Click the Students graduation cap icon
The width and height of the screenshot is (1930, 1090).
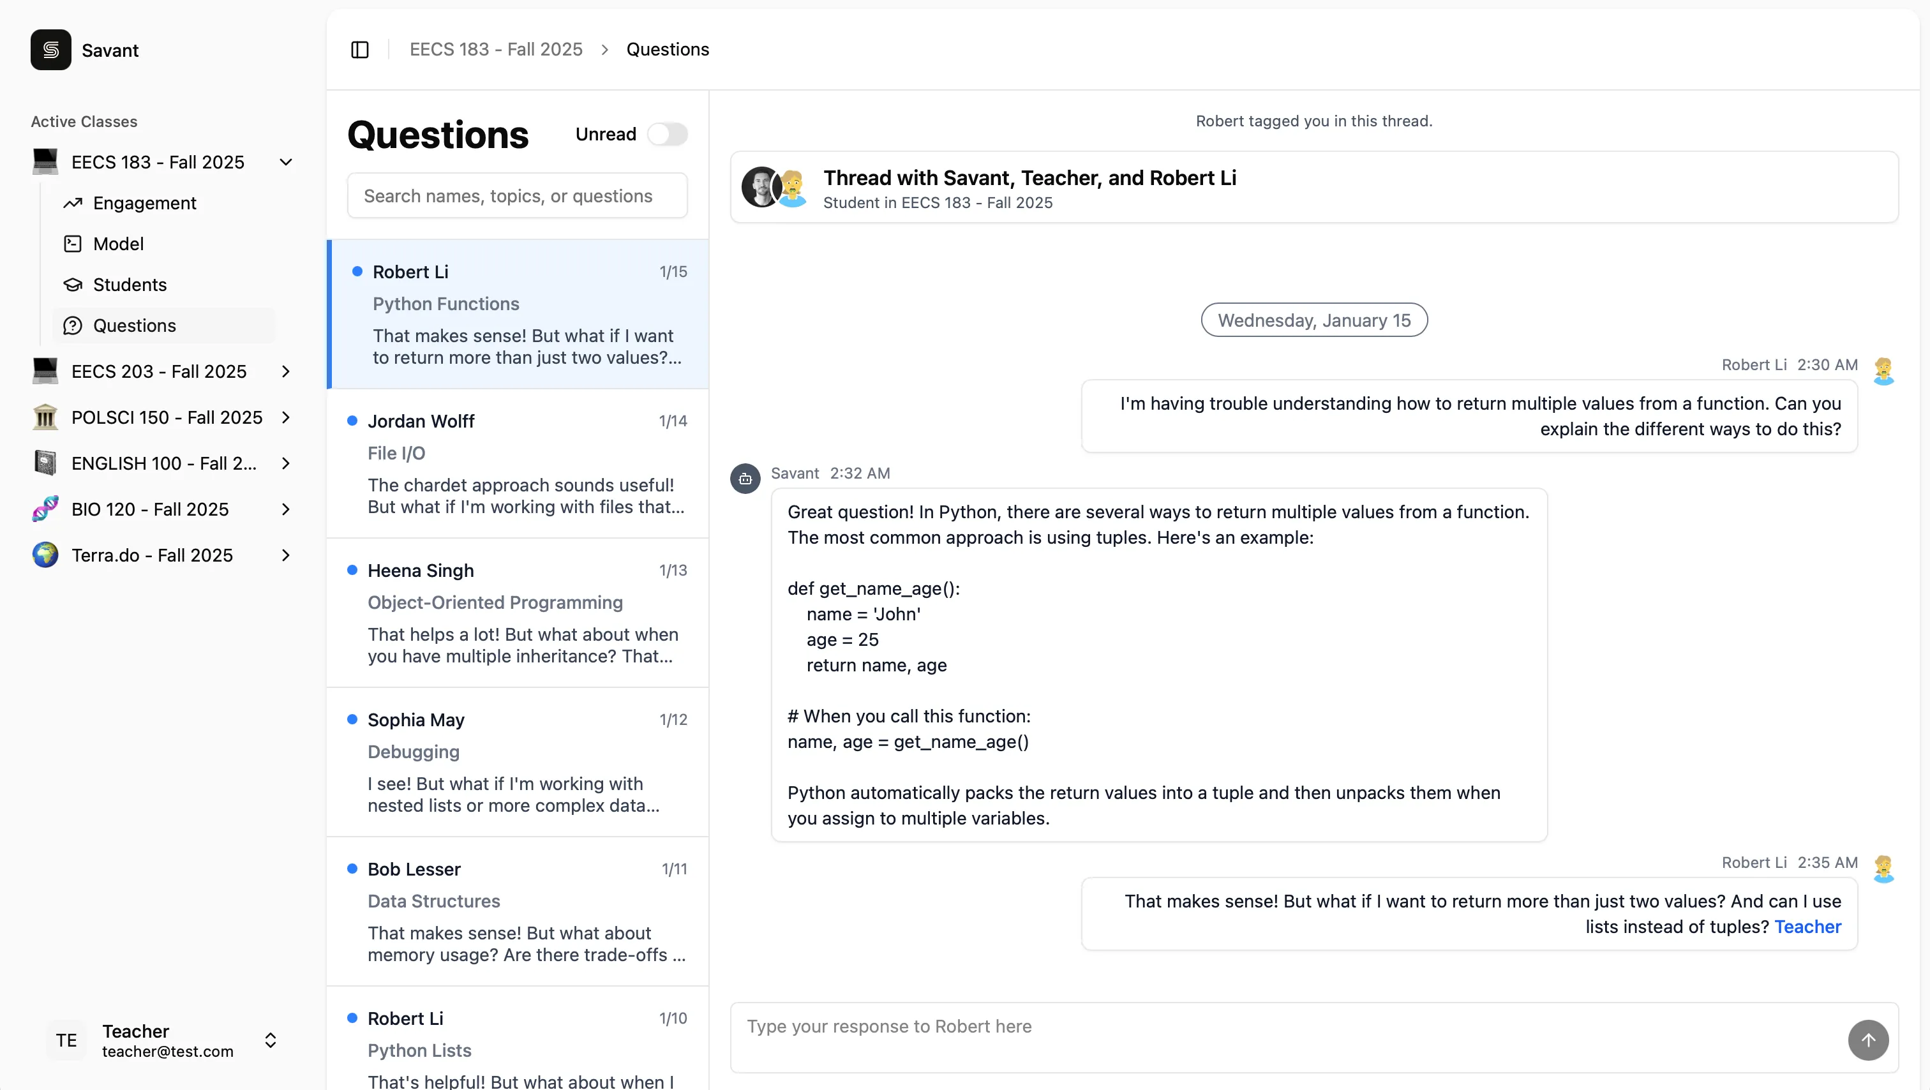pos(73,285)
